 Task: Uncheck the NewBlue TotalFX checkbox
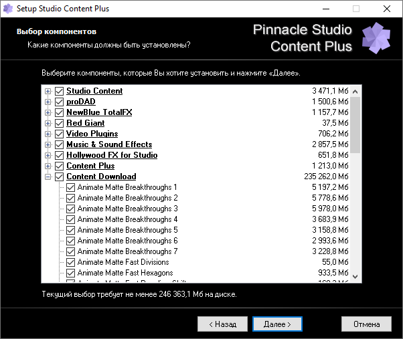point(60,112)
